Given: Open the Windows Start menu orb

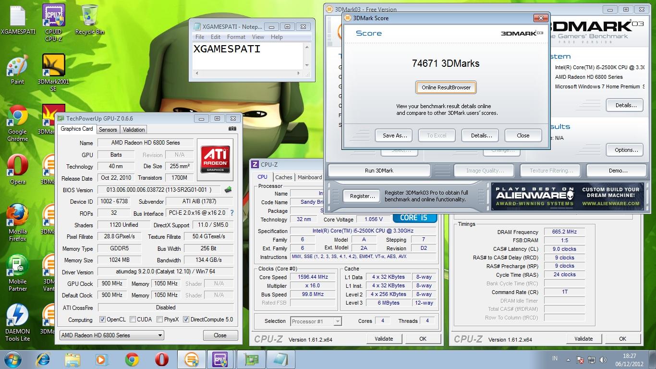Looking at the screenshot, I should 13,359.
